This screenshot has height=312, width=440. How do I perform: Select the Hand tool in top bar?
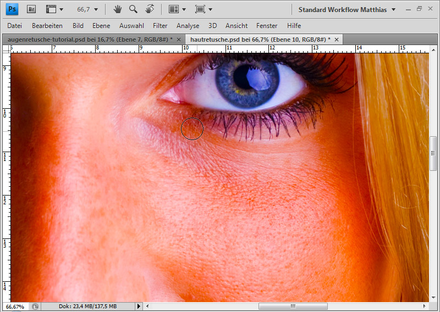117,9
